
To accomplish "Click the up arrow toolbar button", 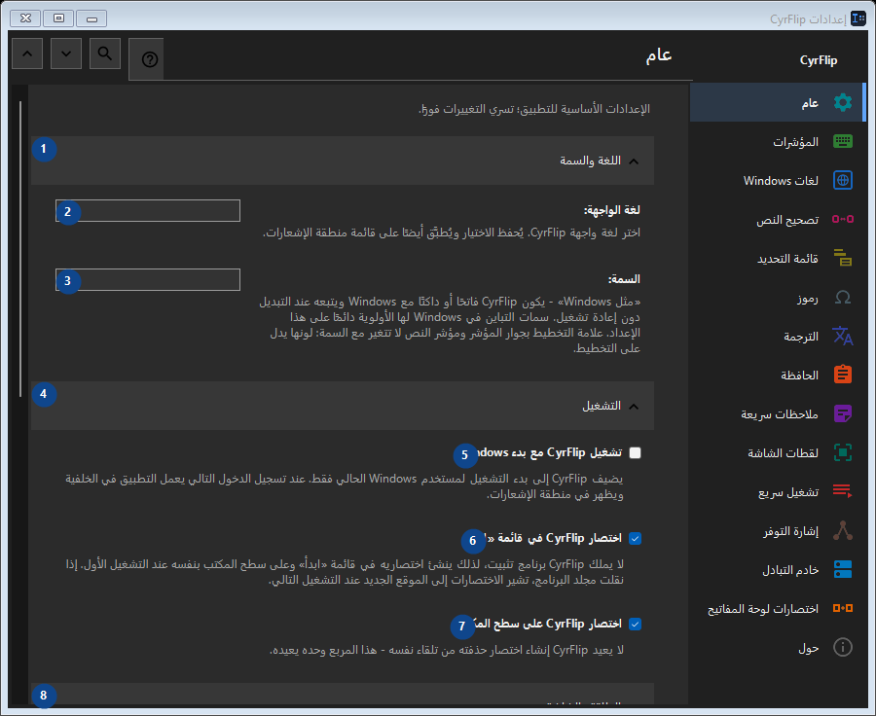I will (x=27, y=54).
